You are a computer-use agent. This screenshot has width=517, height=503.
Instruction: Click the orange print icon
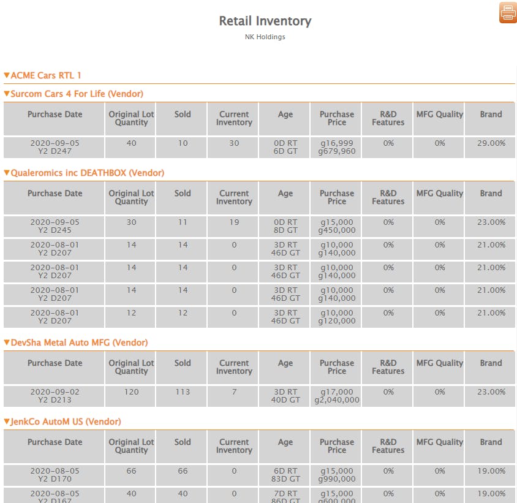coord(508,12)
